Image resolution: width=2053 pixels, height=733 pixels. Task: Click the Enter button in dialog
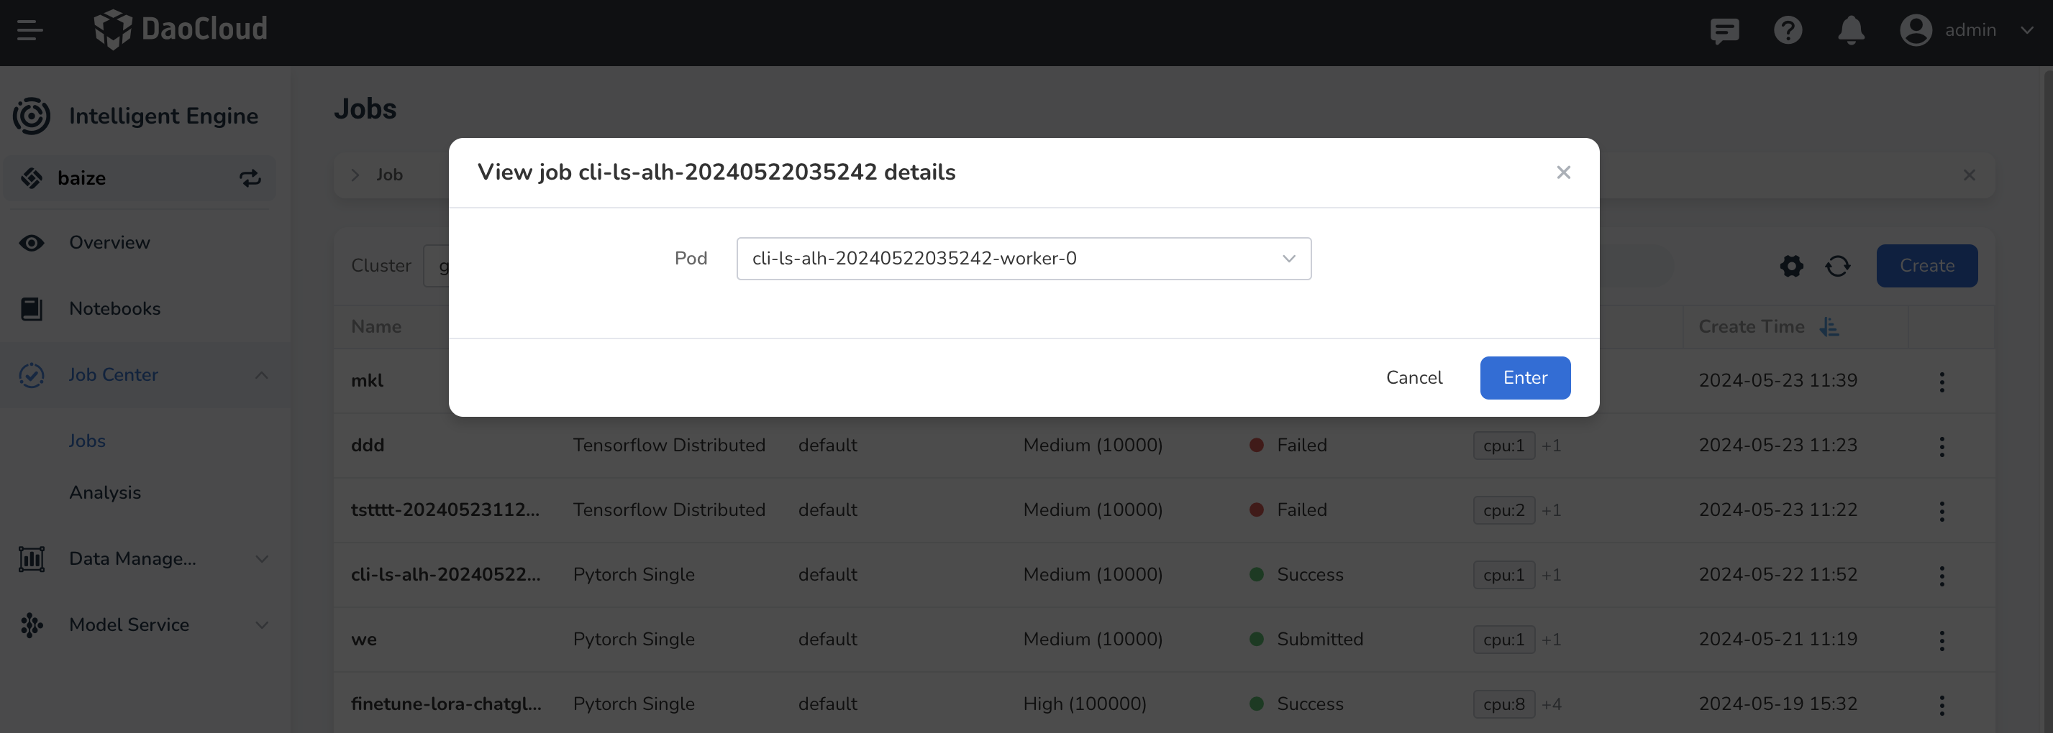[1524, 378]
